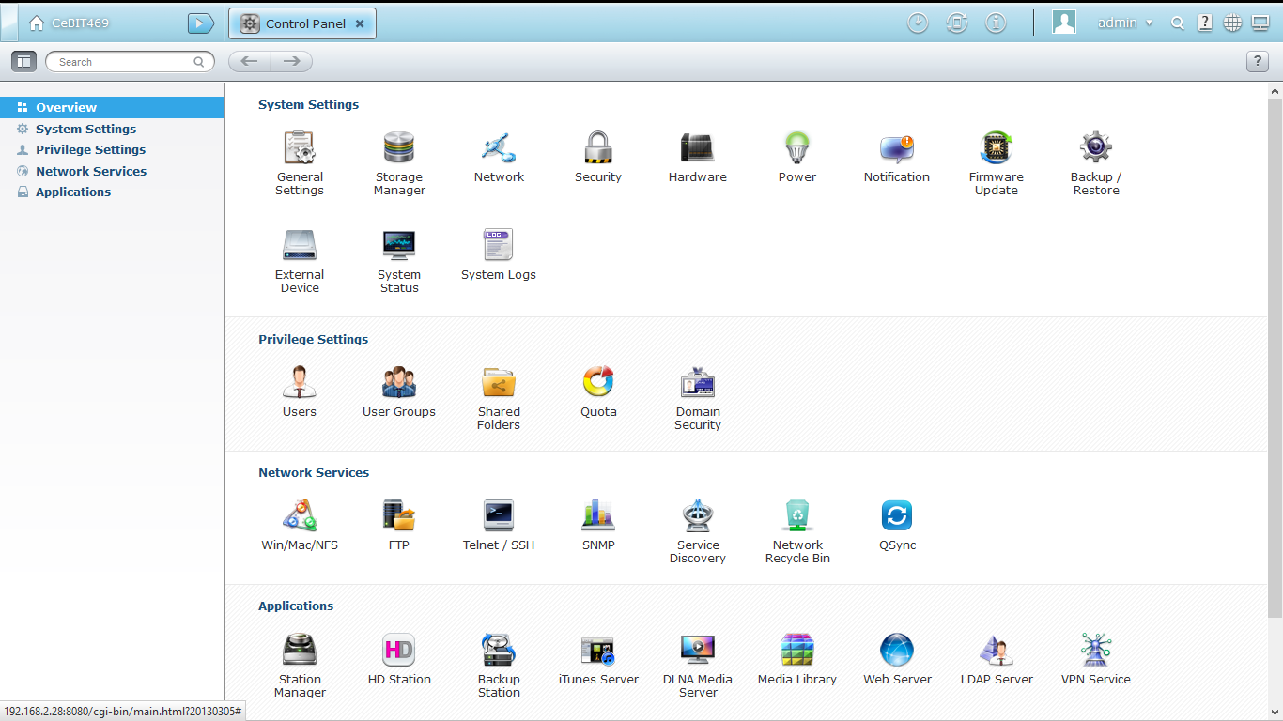
Task: Navigate back with the left arrow
Action: (250, 62)
